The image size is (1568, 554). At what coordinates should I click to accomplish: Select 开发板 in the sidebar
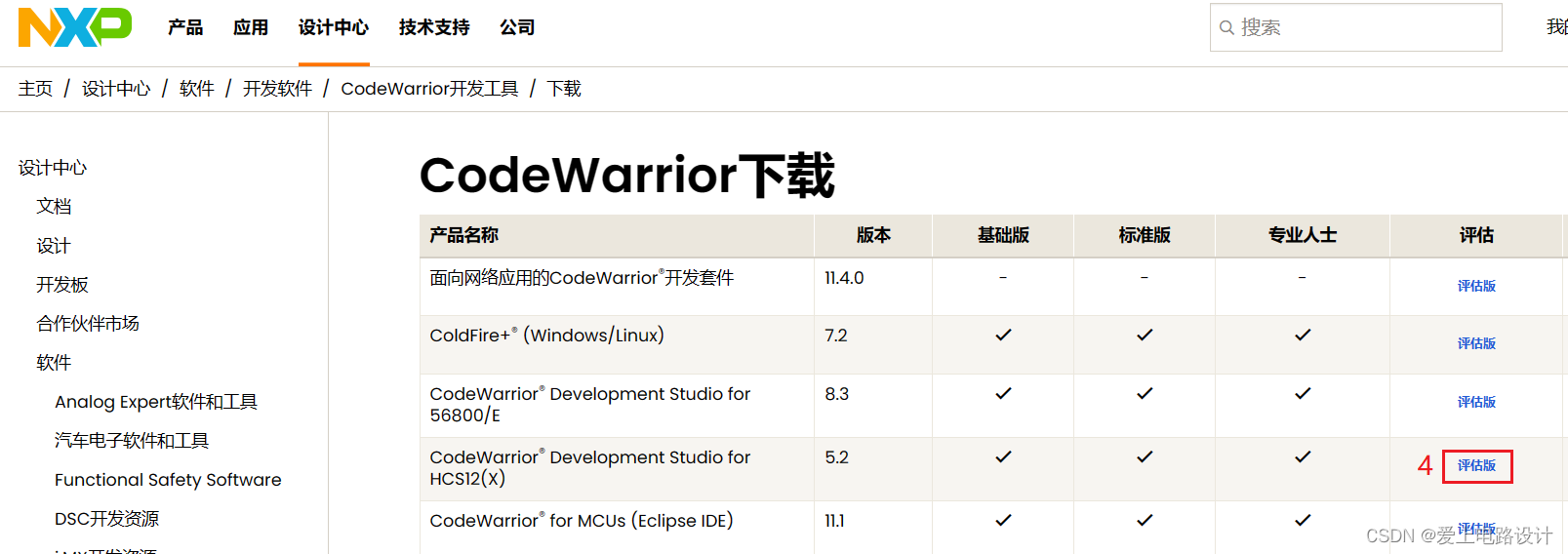[62, 285]
